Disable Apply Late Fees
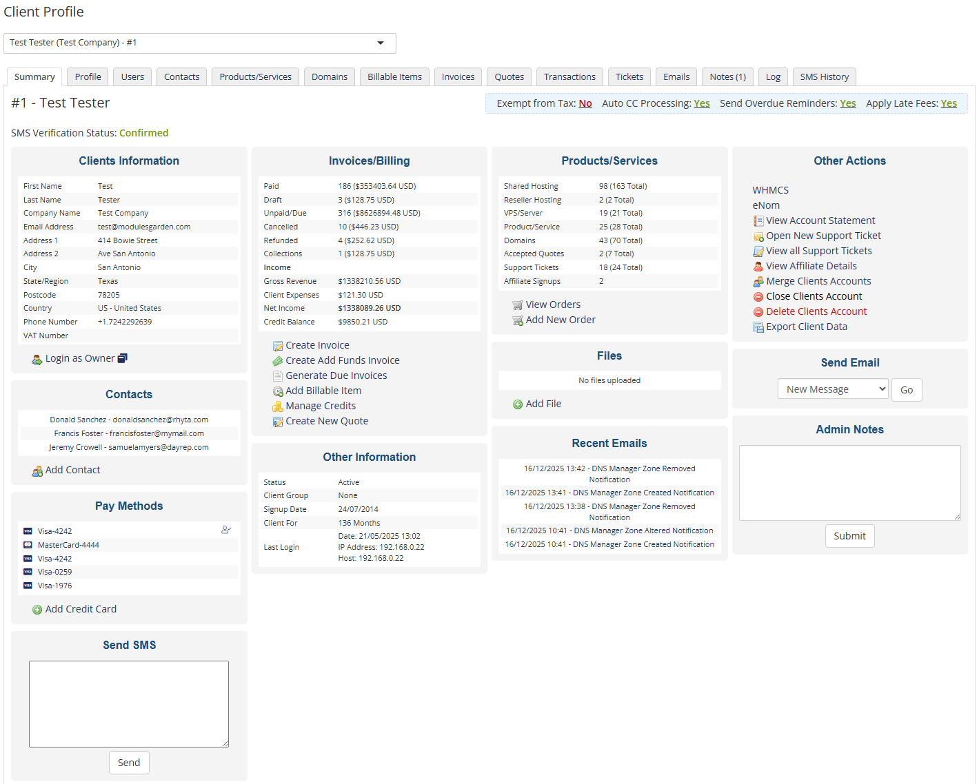 coord(949,103)
